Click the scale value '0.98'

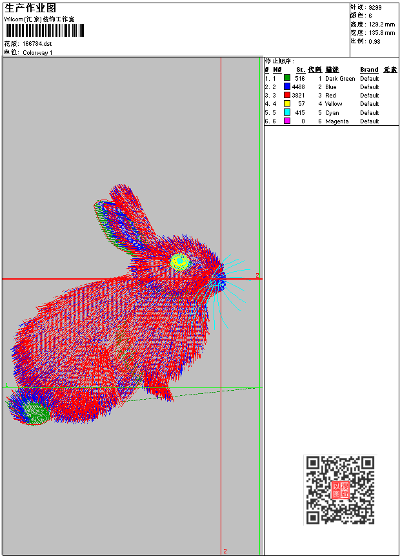click(374, 42)
